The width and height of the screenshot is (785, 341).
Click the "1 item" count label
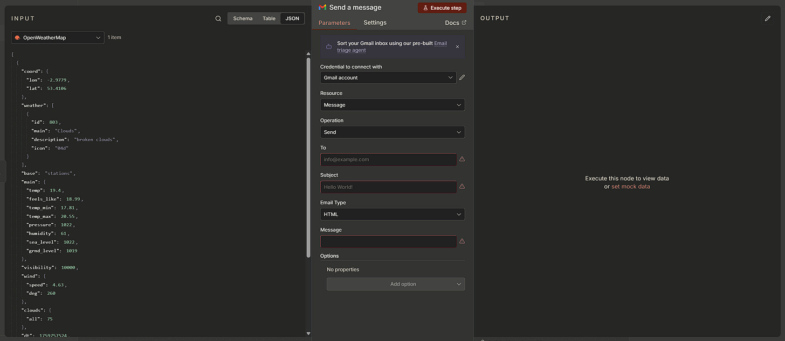point(114,38)
